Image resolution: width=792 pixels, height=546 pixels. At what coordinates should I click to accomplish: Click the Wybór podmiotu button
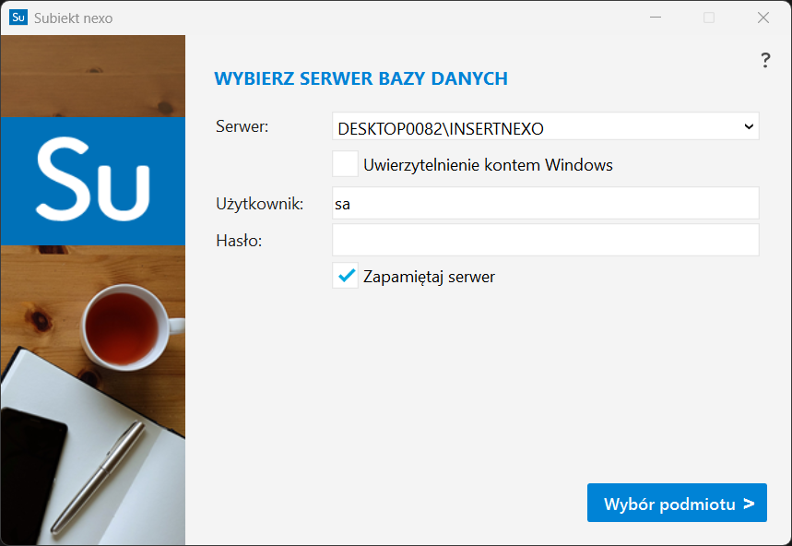677,503
